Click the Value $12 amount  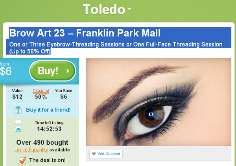[x=17, y=97]
